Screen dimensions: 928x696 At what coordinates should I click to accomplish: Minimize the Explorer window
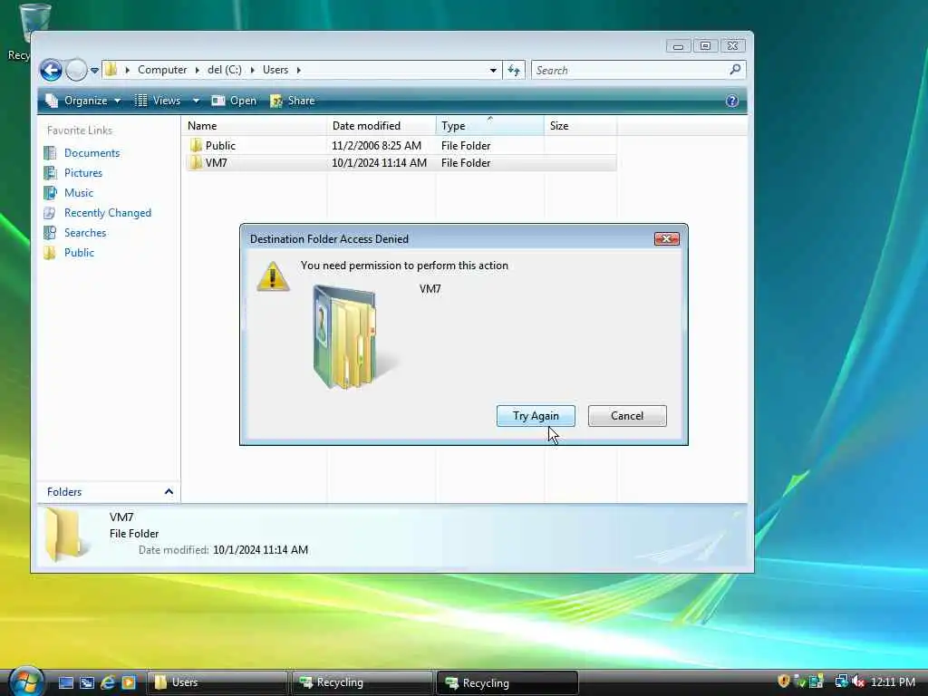click(678, 46)
